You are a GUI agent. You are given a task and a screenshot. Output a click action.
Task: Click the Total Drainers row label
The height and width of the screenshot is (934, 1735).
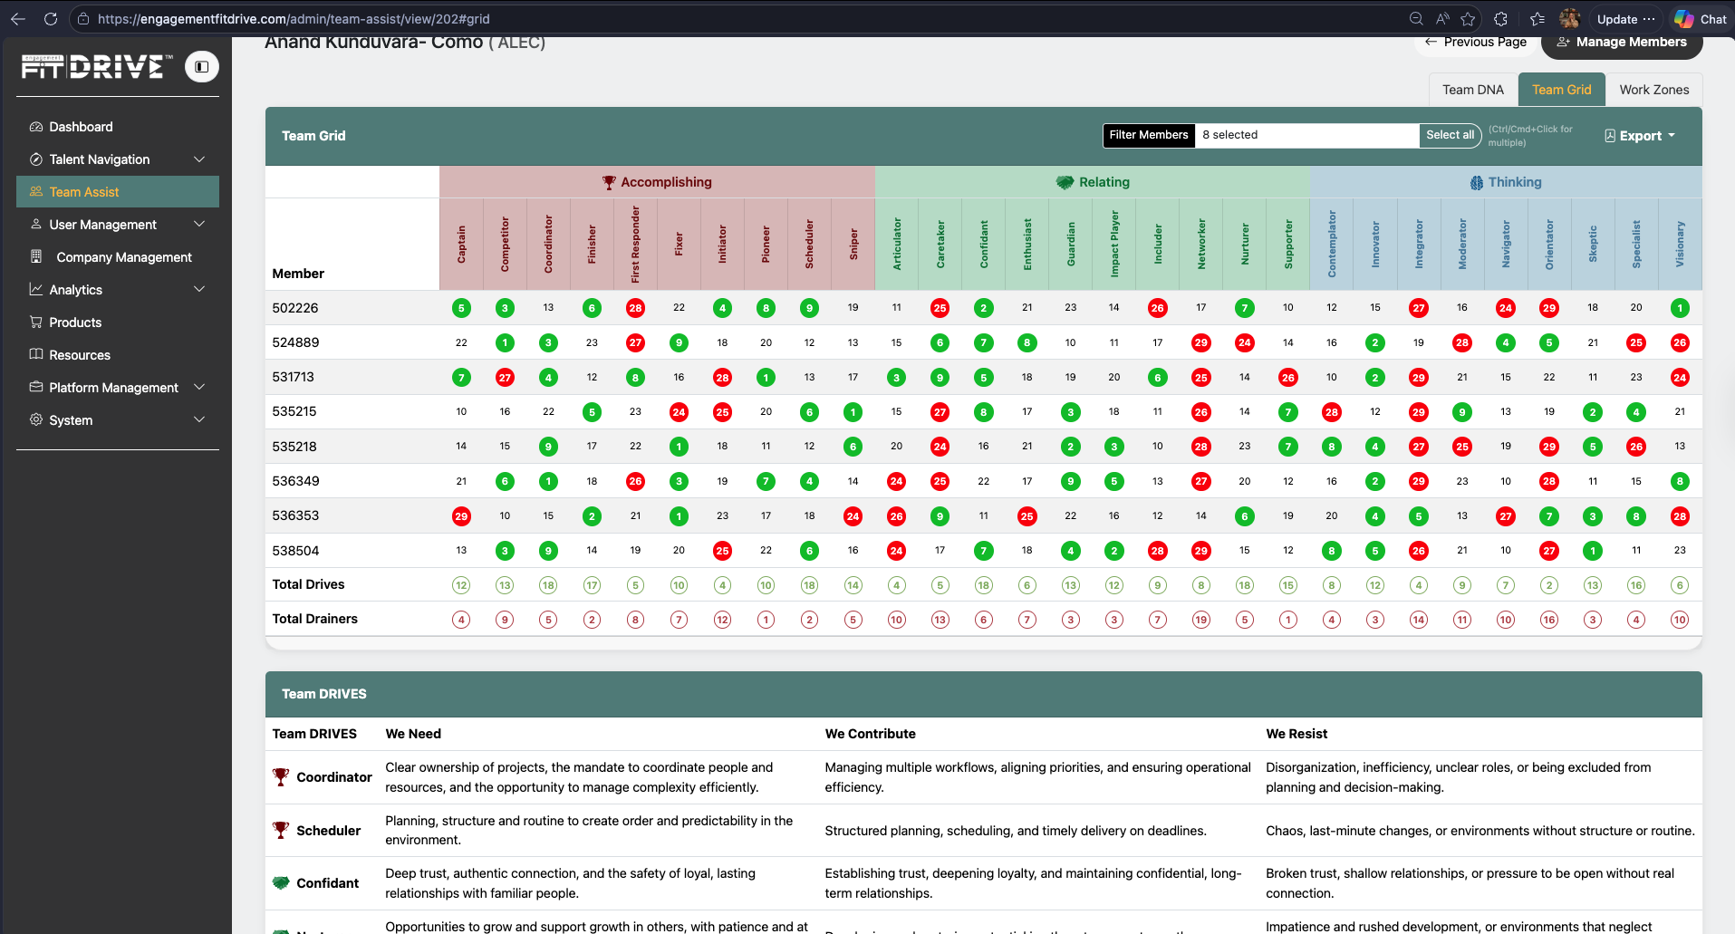coord(314,619)
